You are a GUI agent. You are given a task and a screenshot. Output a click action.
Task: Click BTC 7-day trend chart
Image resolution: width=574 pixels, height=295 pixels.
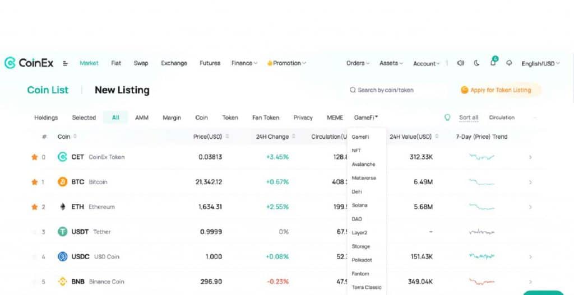[x=482, y=182]
